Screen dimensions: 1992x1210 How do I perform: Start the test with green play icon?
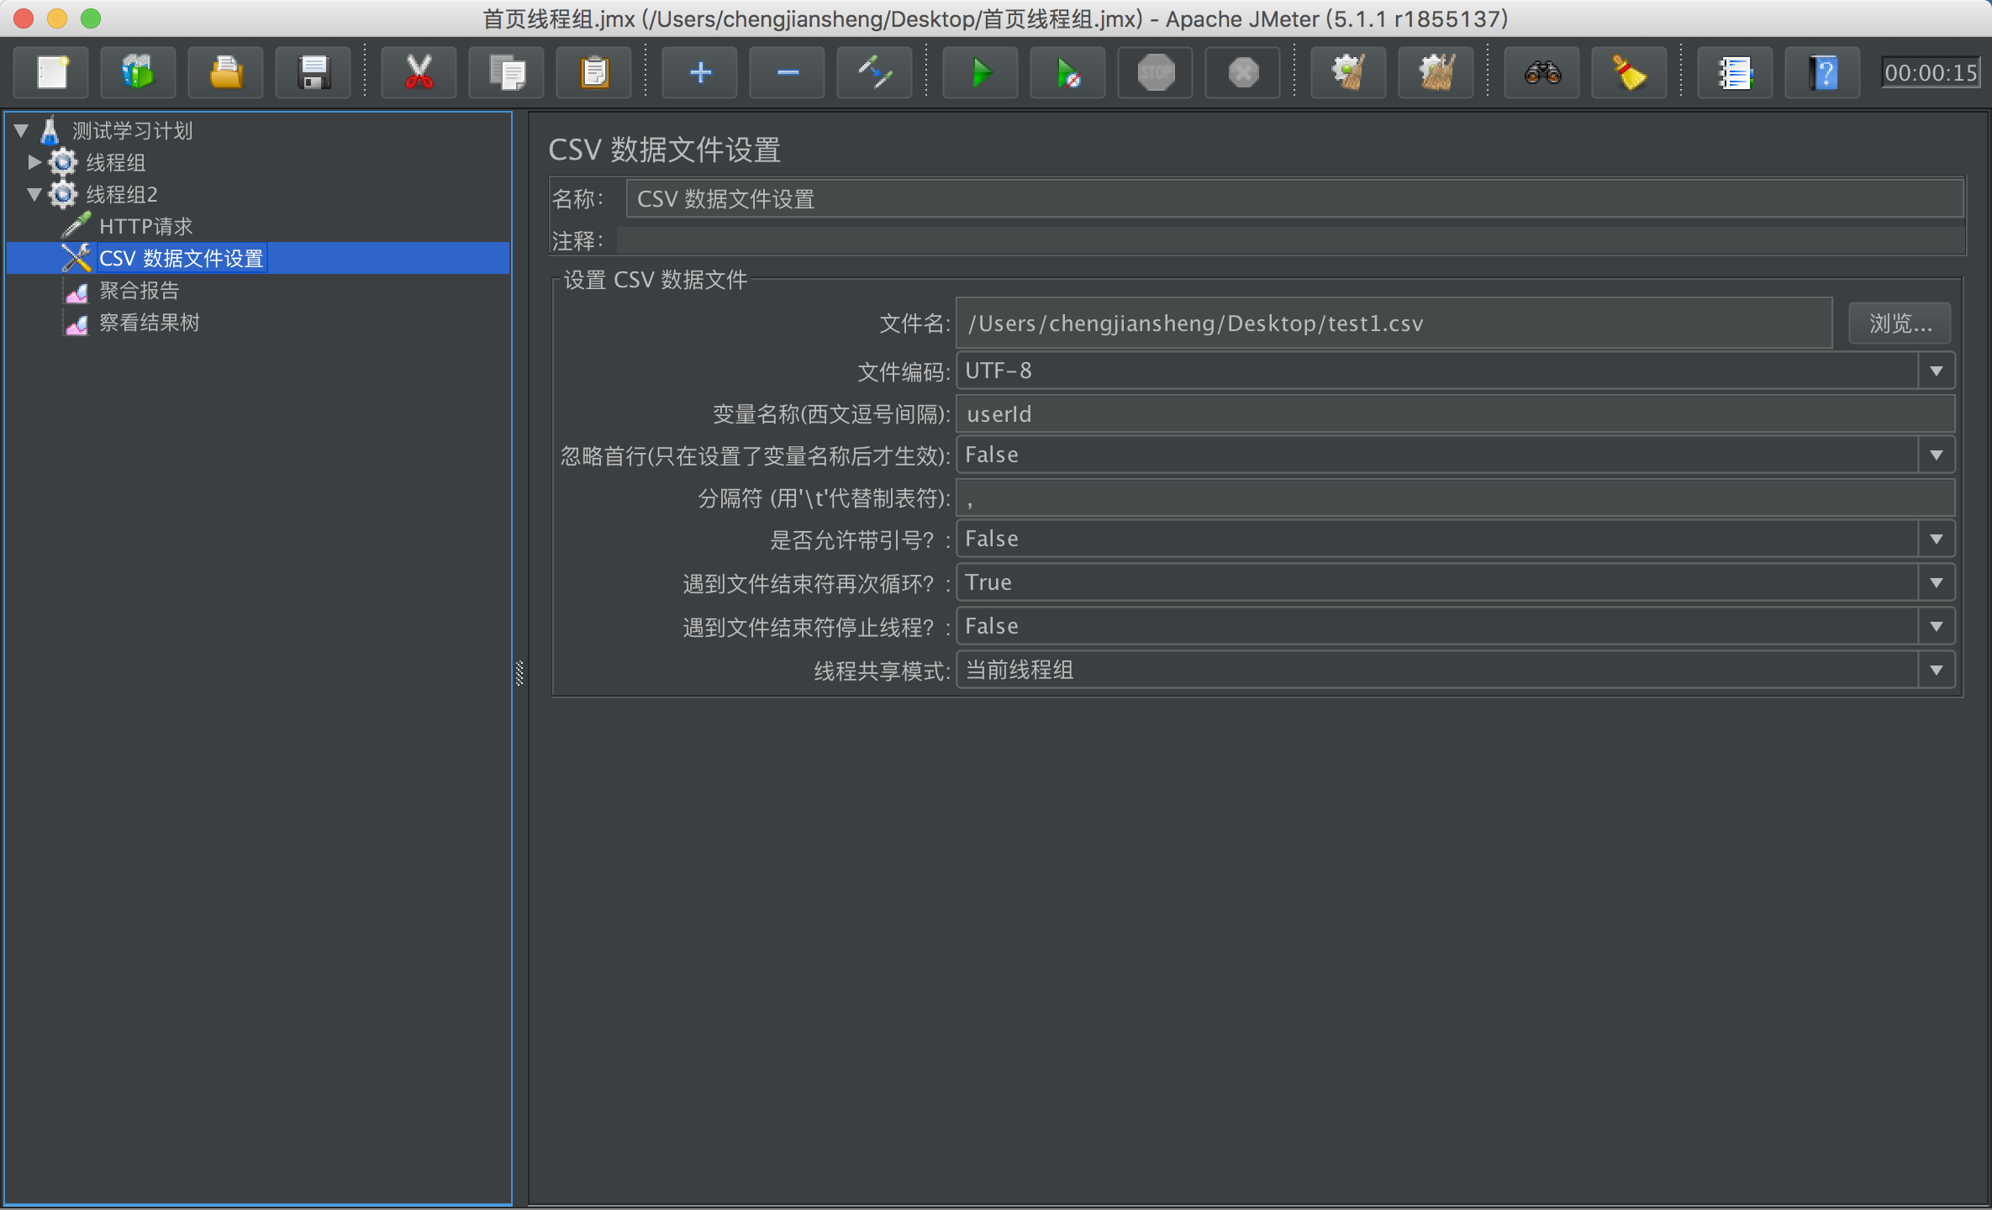(980, 73)
